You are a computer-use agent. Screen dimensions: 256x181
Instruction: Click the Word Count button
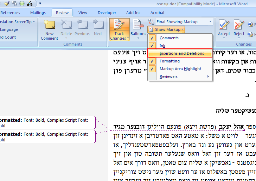(8, 37)
